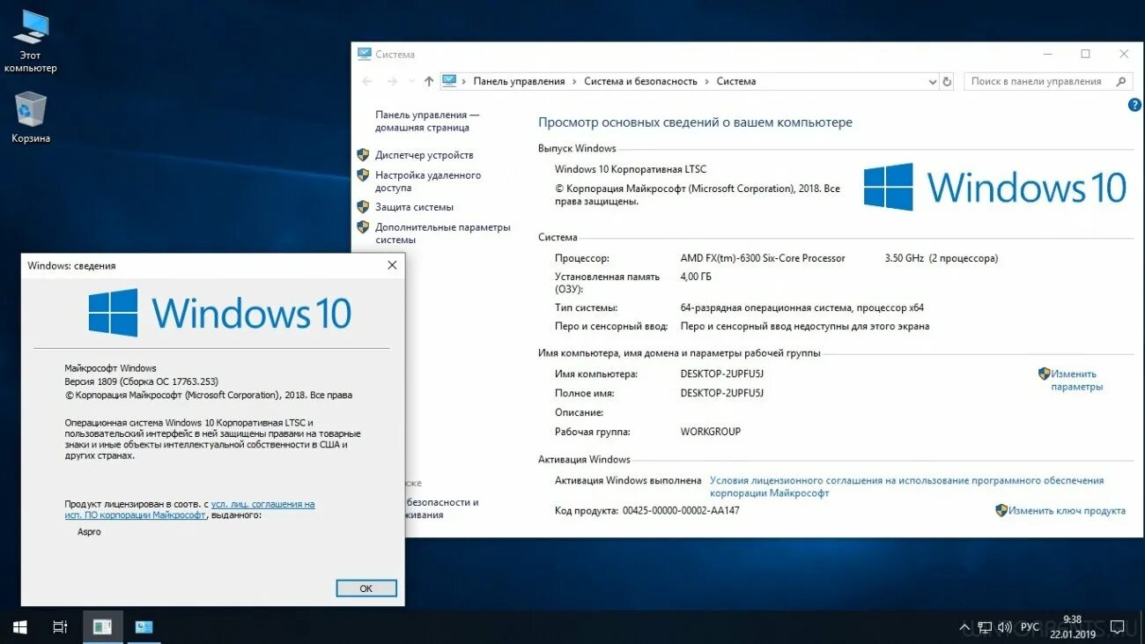Open the Windows Start menu
This screenshot has height=644, width=1145.
[19, 627]
